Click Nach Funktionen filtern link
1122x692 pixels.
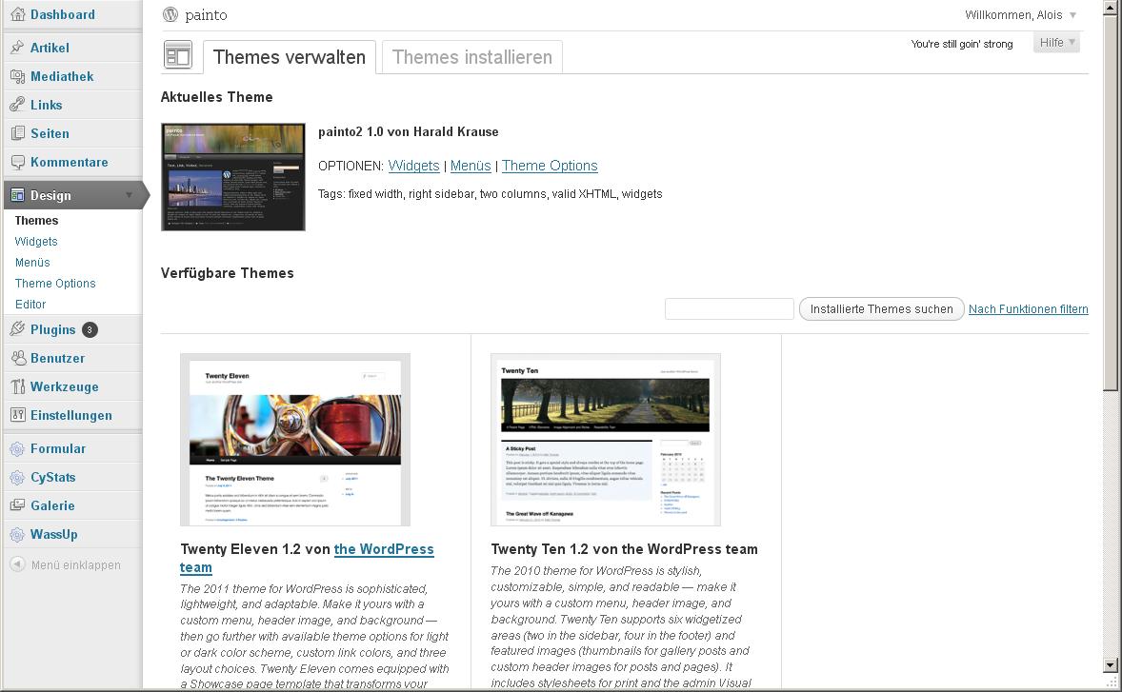click(x=1029, y=308)
